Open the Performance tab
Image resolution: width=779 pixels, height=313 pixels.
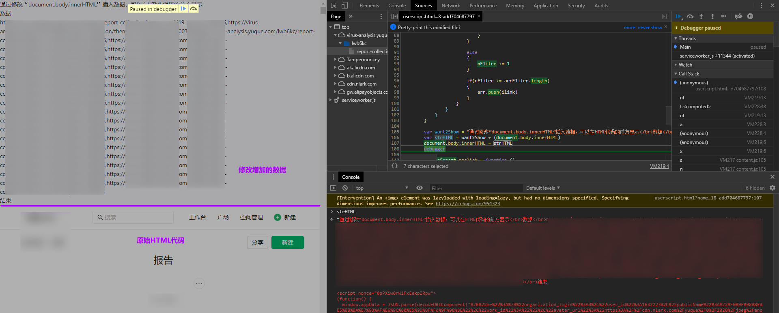pyautogui.click(x=483, y=6)
